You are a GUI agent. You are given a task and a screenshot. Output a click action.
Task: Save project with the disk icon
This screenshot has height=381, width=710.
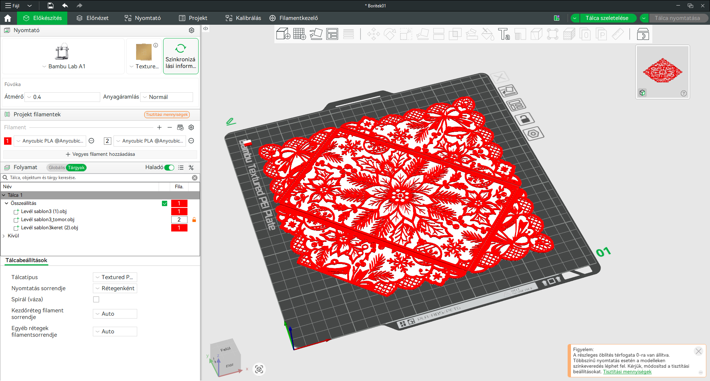point(51,6)
